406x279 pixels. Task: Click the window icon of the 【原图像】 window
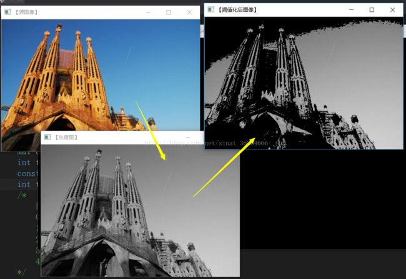[7, 12]
